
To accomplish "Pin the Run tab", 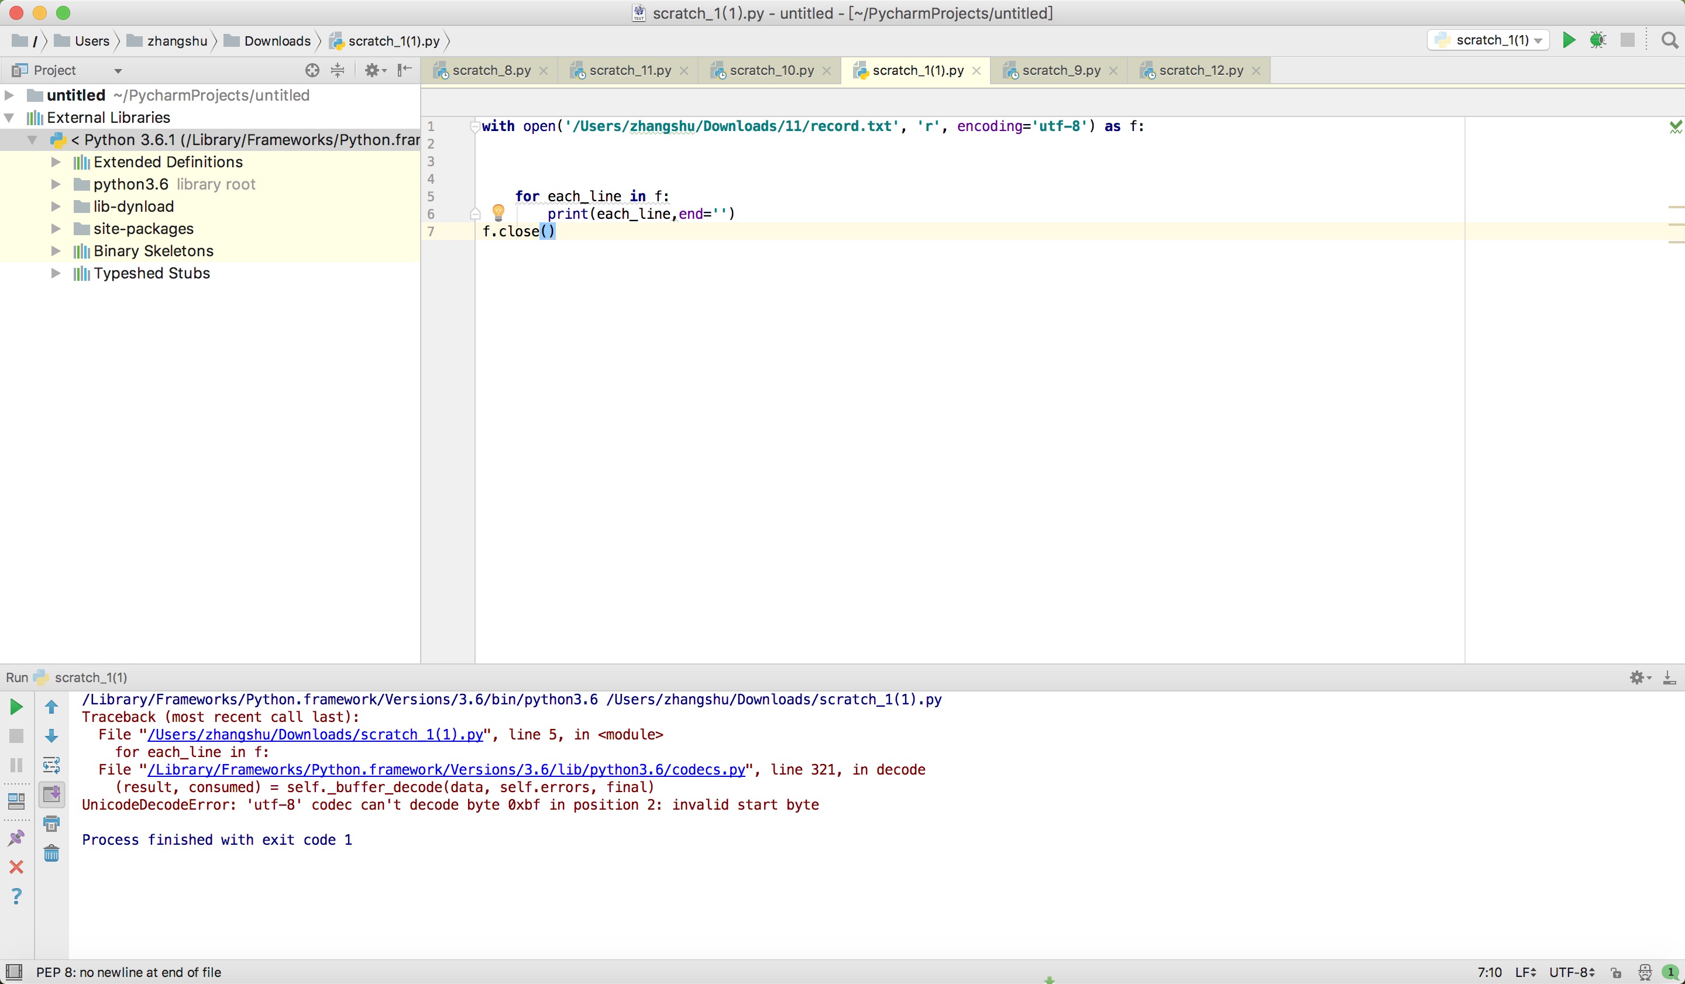I will click(x=17, y=838).
